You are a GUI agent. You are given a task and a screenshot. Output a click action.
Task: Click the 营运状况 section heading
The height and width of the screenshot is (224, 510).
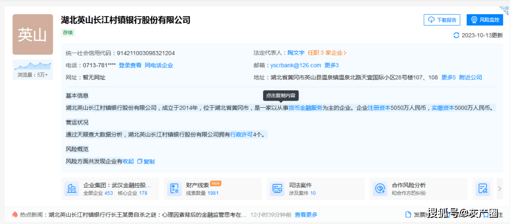click(77, 122)
